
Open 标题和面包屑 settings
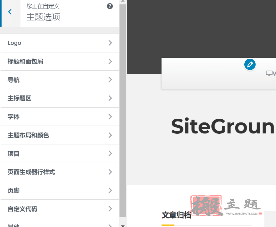point(60,62)
